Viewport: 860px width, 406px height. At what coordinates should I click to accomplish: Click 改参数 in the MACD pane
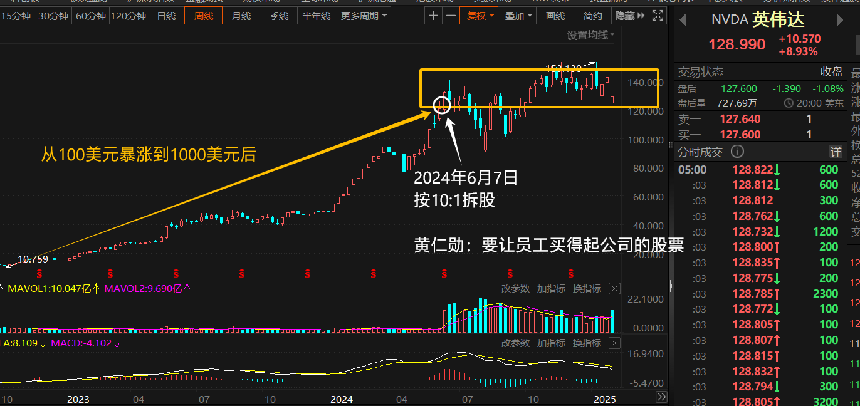(515, 343)
